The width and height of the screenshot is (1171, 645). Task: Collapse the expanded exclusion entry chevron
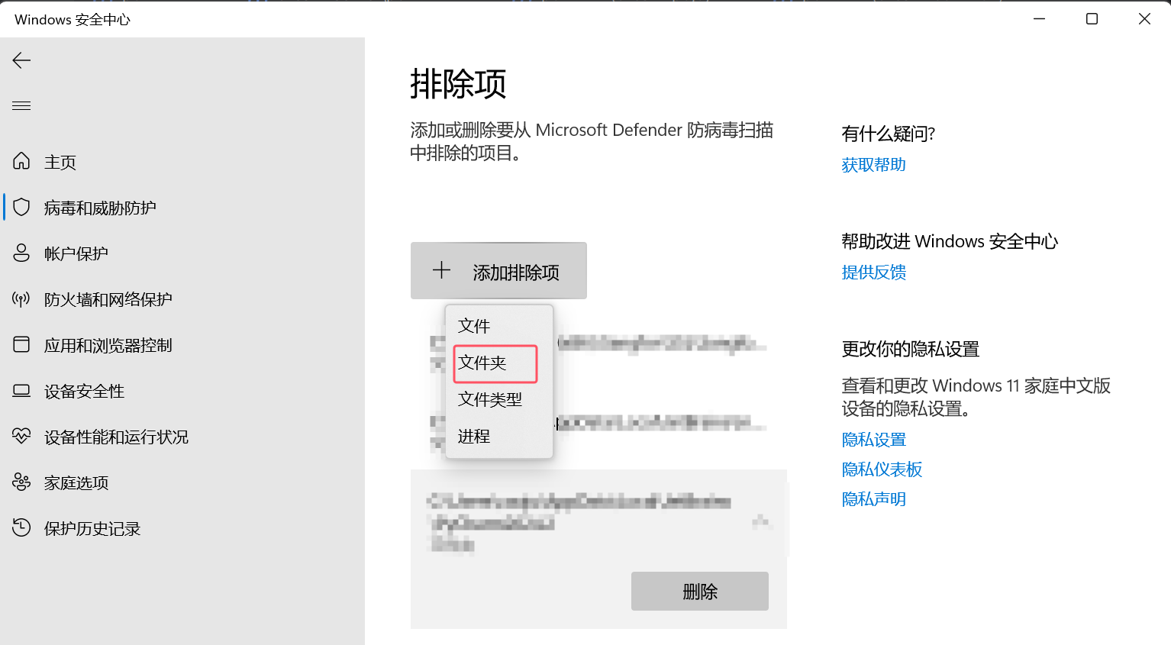pyautogui.click(x=761, y=521)
